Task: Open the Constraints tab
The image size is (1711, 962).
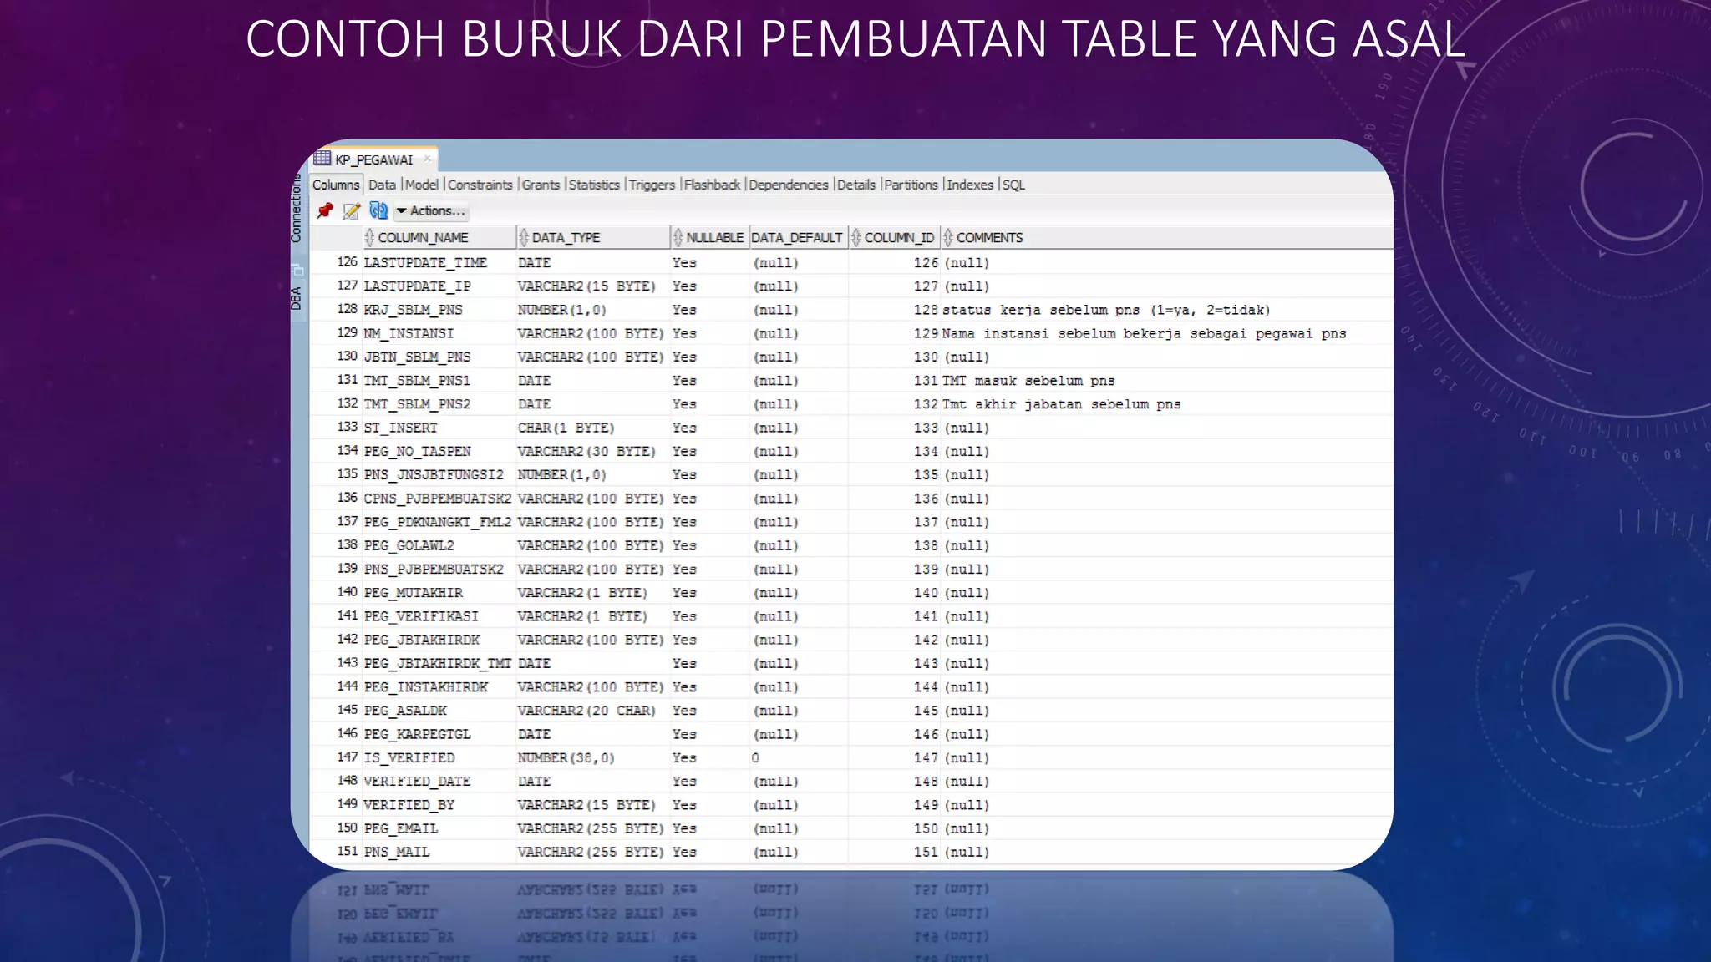Action: tap(480, 185)
